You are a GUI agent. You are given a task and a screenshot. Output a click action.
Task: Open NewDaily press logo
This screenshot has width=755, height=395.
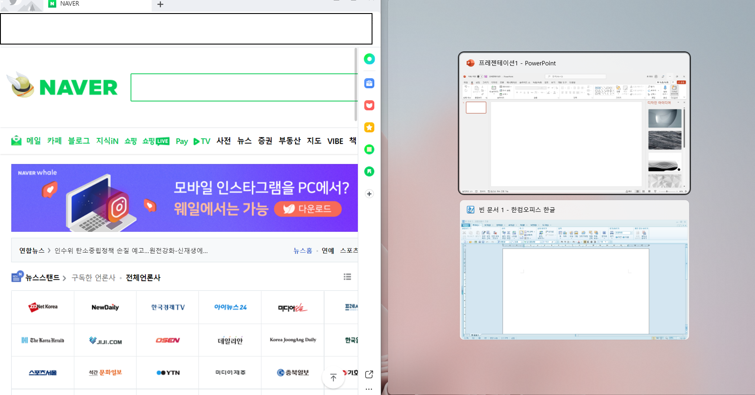(x=105, y=307)
